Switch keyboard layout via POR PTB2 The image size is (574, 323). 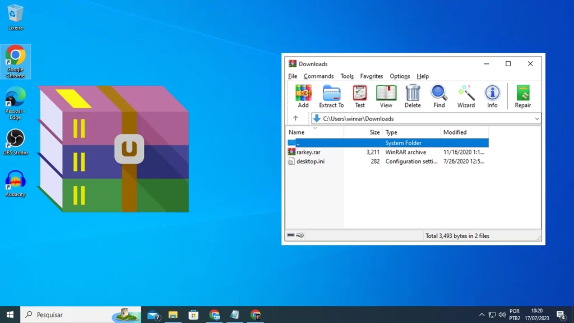(514, 314)
